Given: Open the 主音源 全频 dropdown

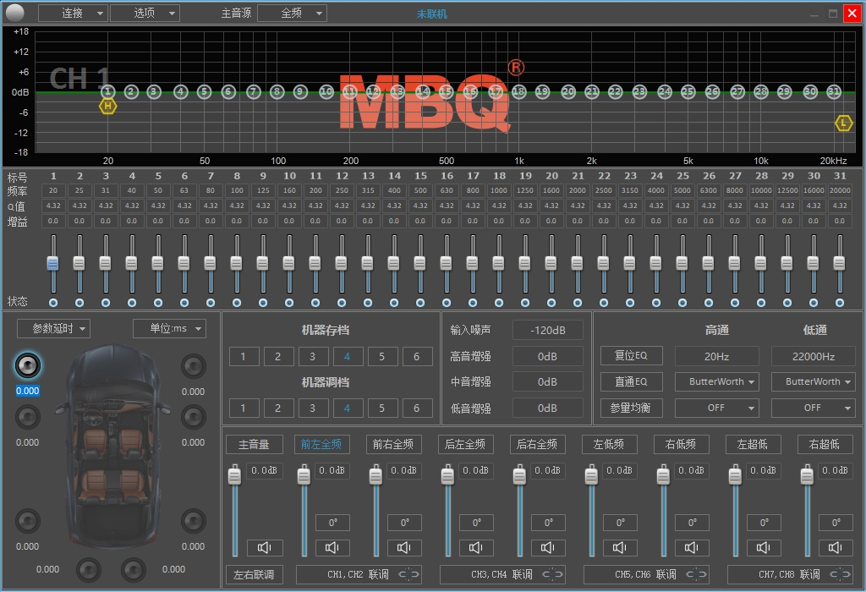Looking at the screenshot, I should pos(292,14).
